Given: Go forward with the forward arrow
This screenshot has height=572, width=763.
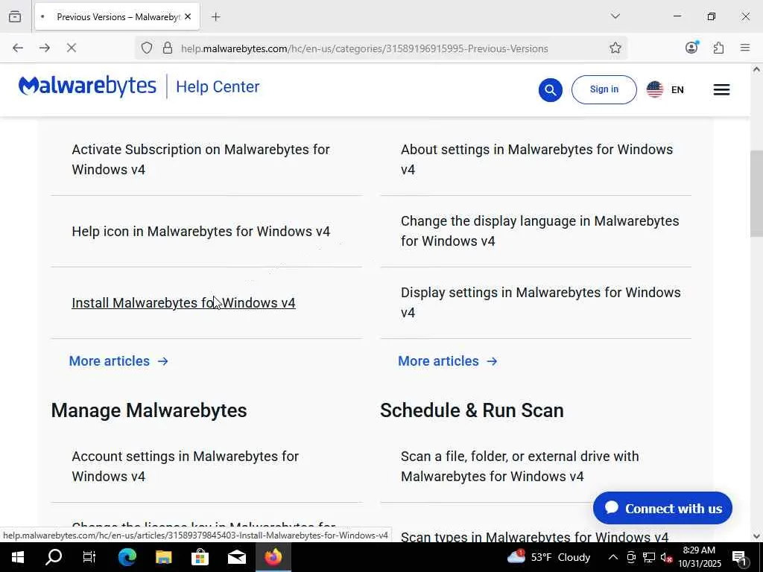Looking at the screenshot, I should click(x=44, y=48).
